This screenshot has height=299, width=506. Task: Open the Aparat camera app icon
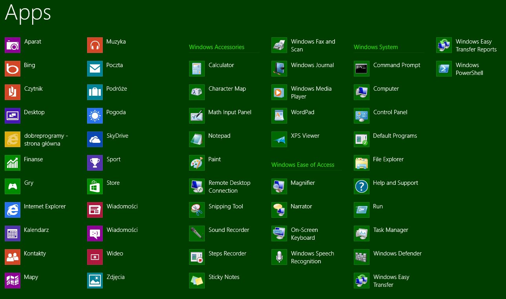click(x=13, y=45)
